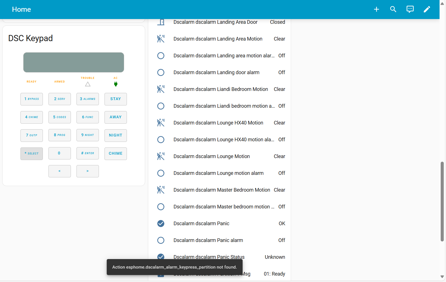Click the 'Clear' state of Lounge HX40 Motion
The width and height of the screenshot is (446, 282).
tap(279, 123)
